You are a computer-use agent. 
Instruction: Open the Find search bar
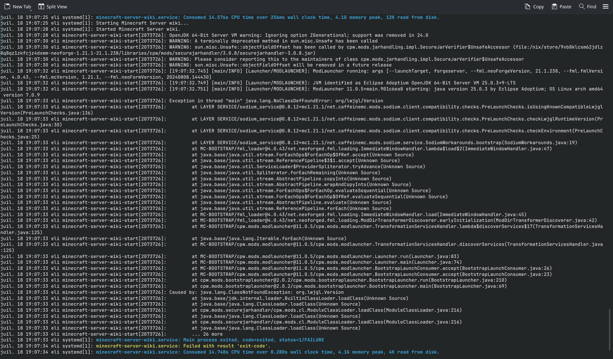click(x=588, y=6)
